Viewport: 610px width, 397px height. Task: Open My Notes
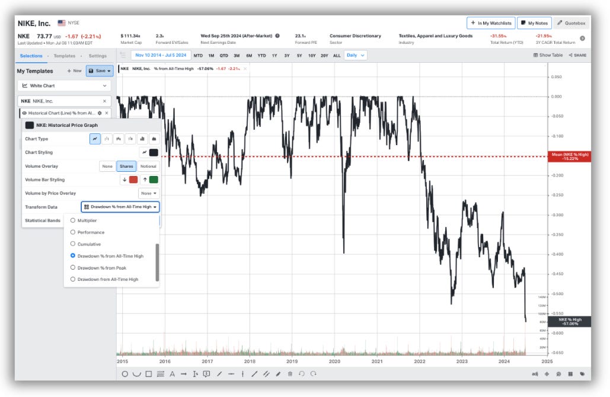(534, 23)
